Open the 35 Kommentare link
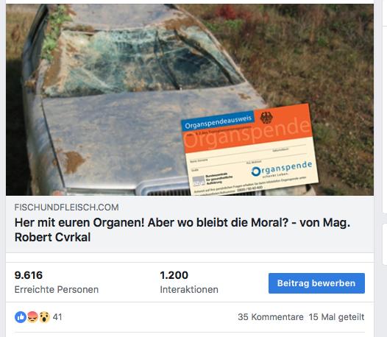The height and width of the screenshot is (337, 387). point(271,317)
